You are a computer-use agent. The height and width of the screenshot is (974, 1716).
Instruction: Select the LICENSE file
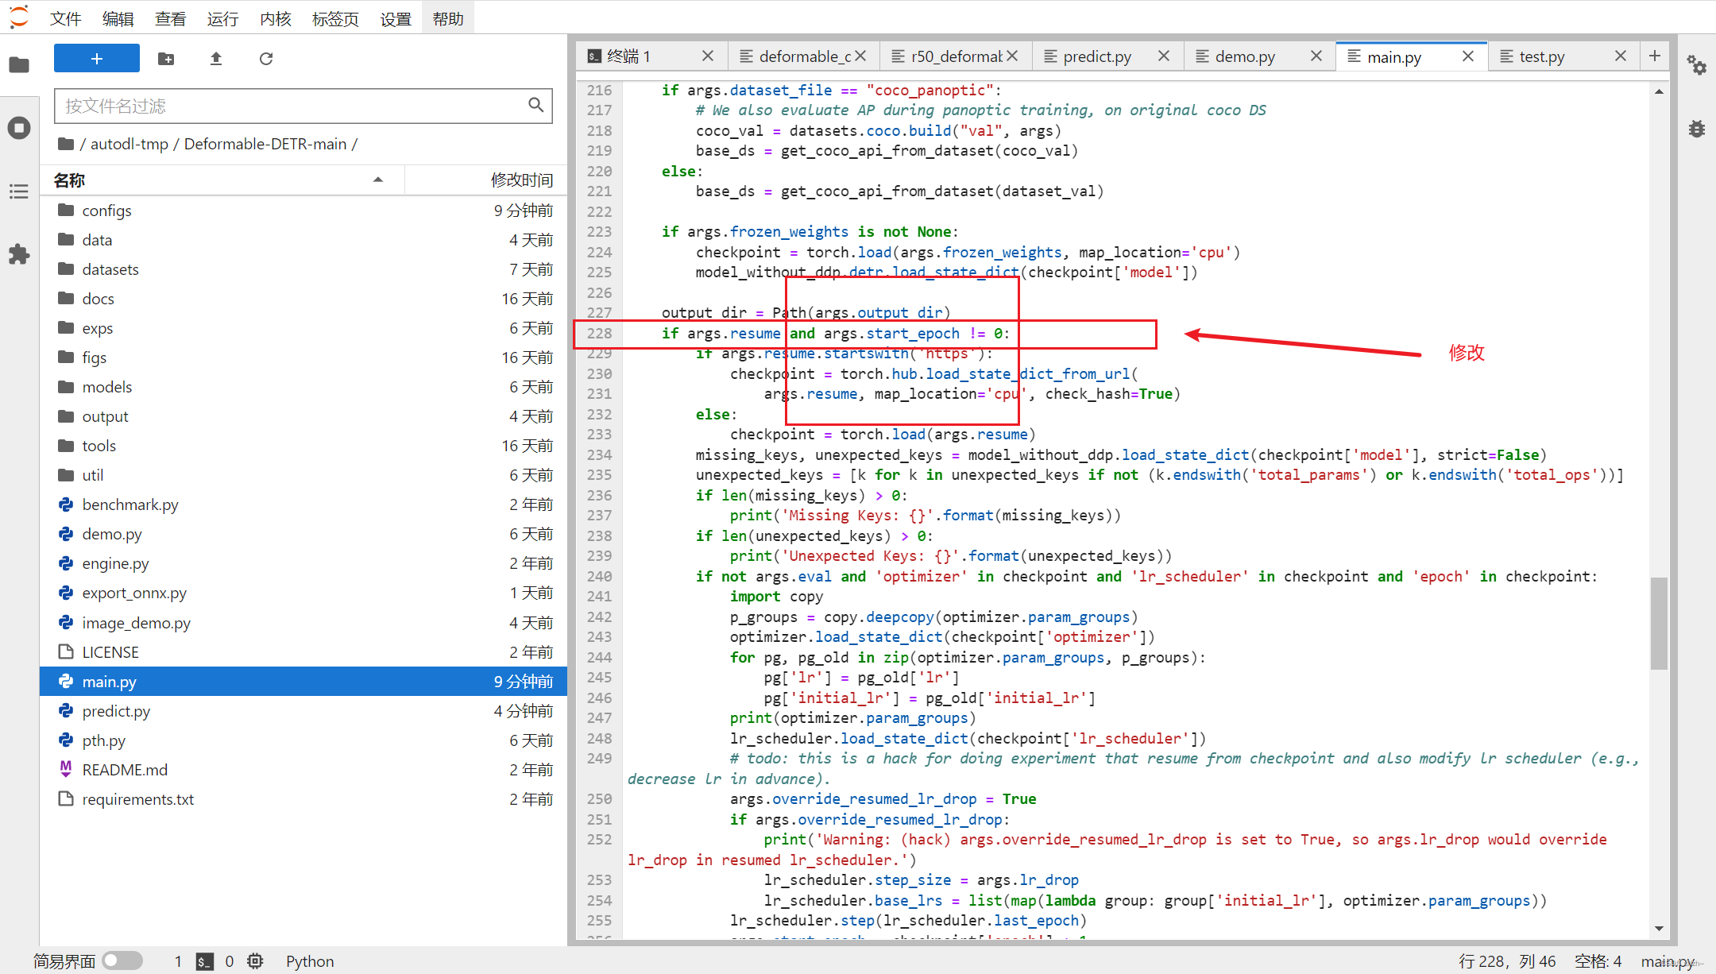(x=305, y=652)
